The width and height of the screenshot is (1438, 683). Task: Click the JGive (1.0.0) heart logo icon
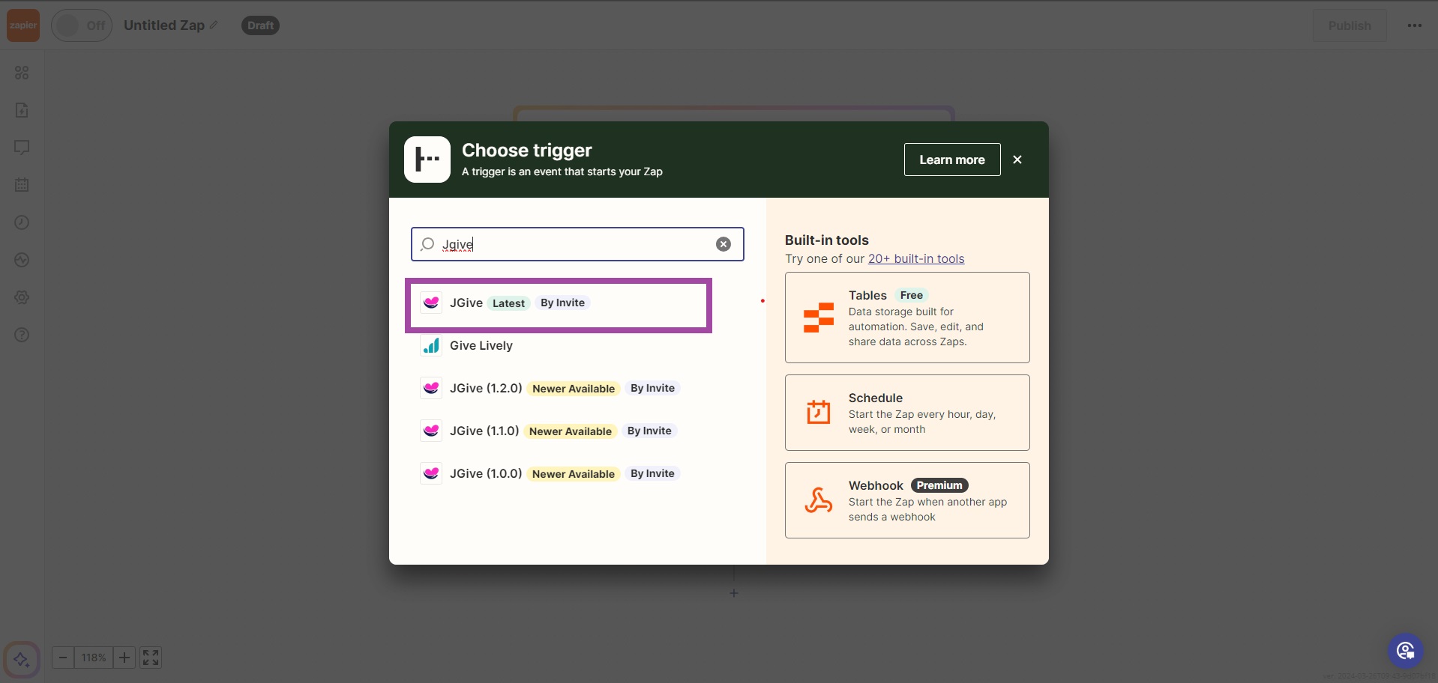pyautogui.click(x=431, y=473)
